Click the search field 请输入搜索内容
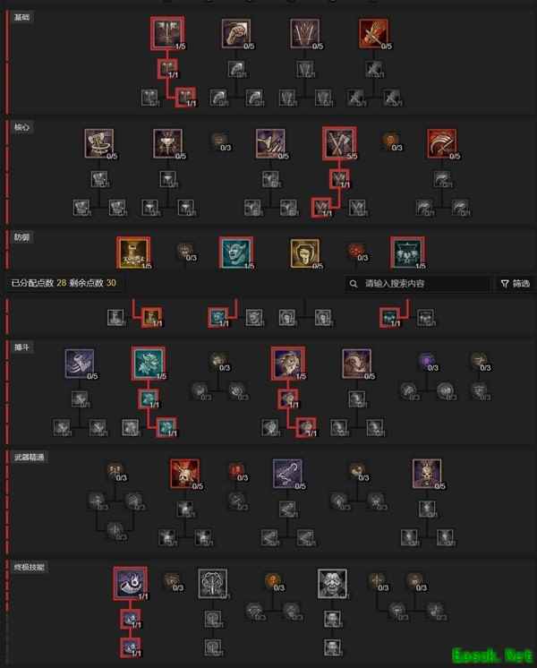Screen dimensions: 537x668 (420, 284)
